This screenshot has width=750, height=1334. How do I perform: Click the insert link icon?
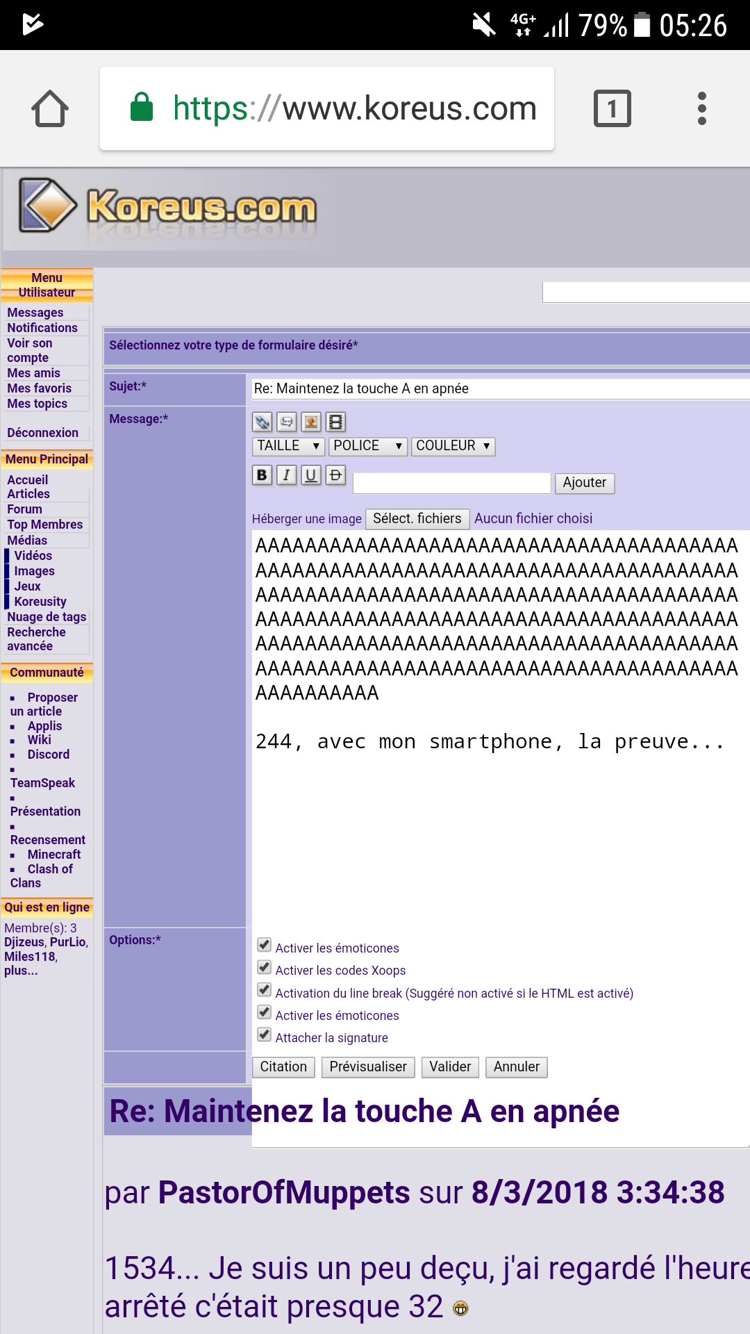coord(262,422)
